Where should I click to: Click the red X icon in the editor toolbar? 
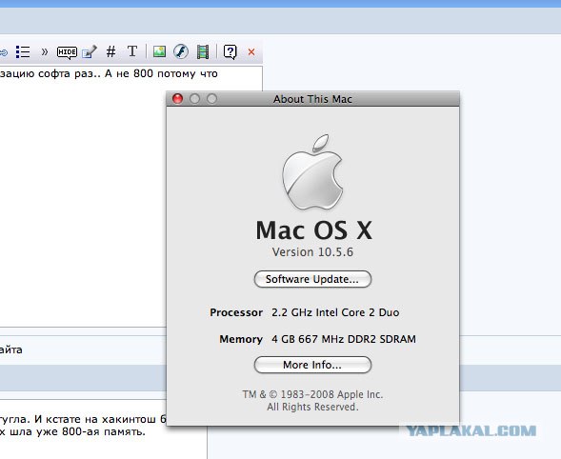point(251,52)
